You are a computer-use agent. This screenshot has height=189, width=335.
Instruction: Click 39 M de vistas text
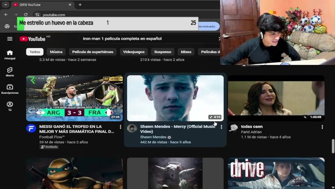[52, 142]
